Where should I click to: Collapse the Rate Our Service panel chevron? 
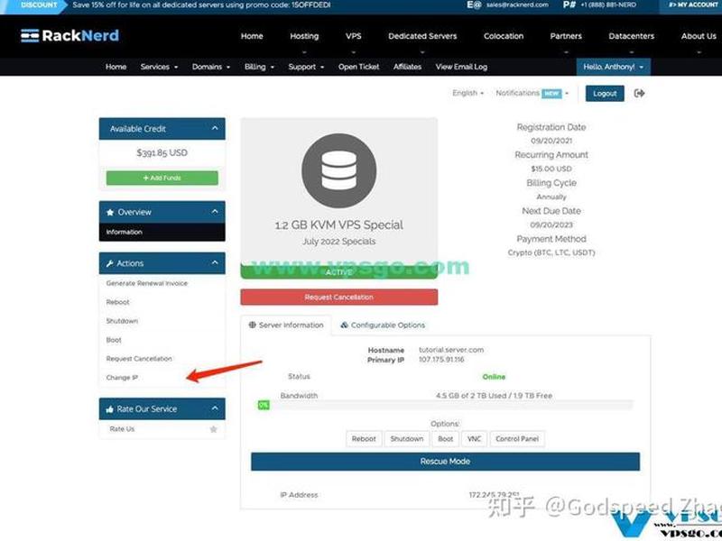(215, 408)
